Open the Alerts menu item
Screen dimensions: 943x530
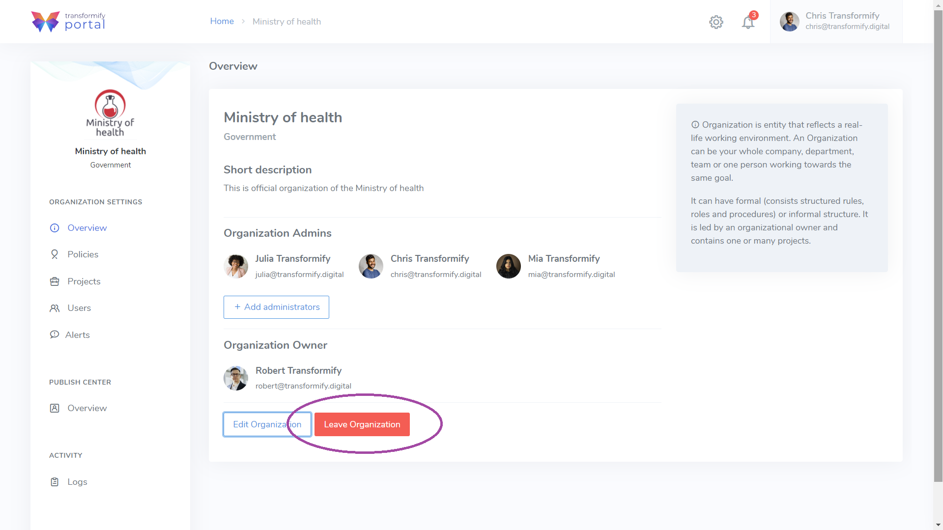(78, 335)
